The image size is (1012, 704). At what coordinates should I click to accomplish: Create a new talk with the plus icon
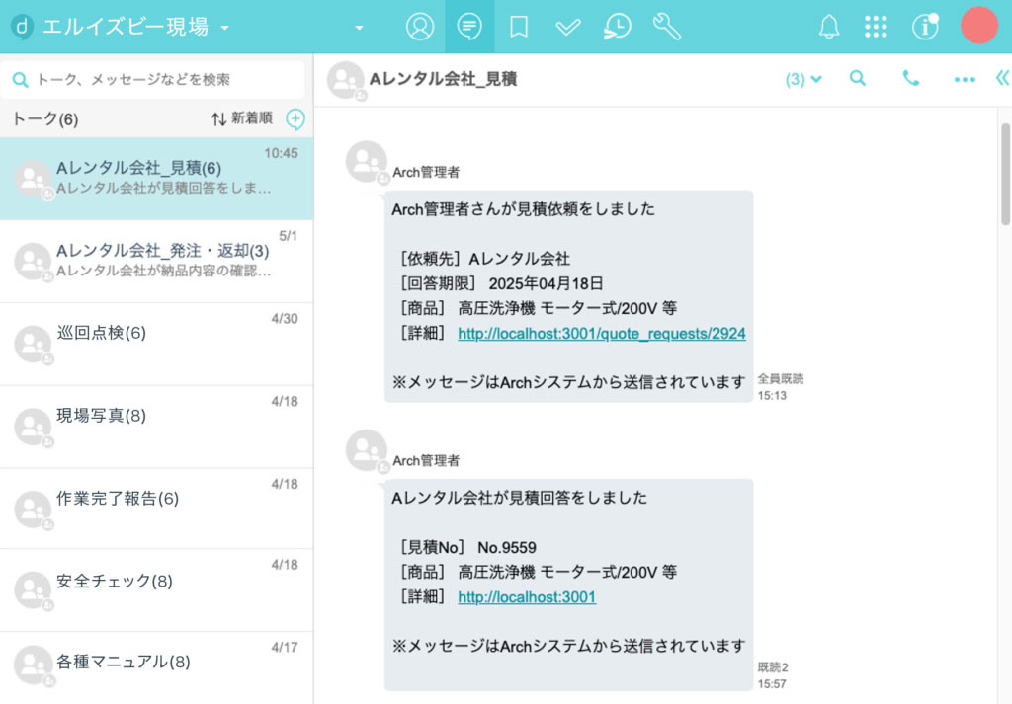[295, 118]
